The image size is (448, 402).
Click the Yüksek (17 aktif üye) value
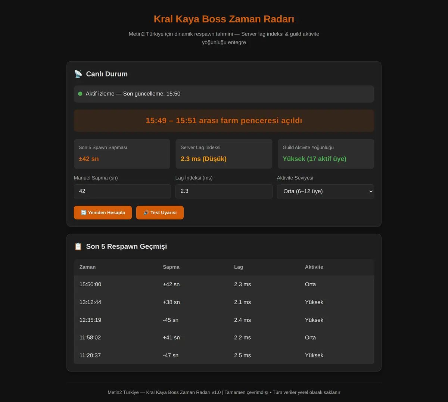tap(314, 159)
